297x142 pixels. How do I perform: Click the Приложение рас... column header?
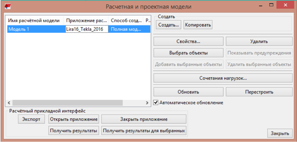point(86,21)
